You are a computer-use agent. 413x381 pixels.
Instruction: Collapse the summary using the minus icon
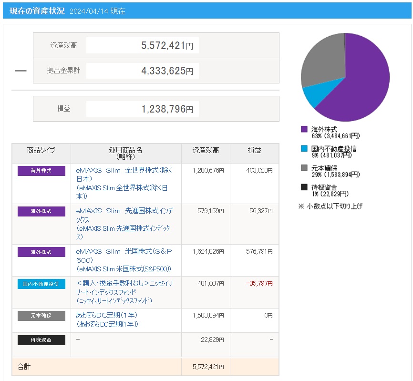click(x=21, y=71)
